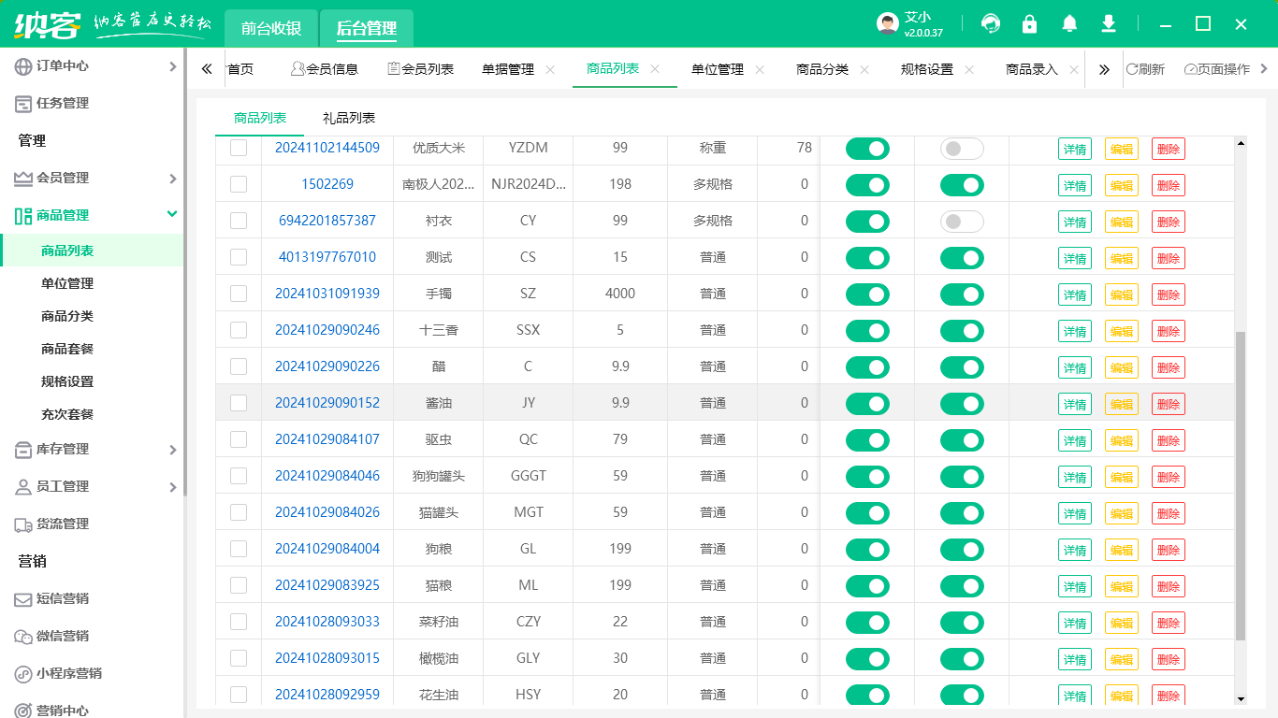Enable the gray second toggle on 衬衣 row

tap(962, 222)
